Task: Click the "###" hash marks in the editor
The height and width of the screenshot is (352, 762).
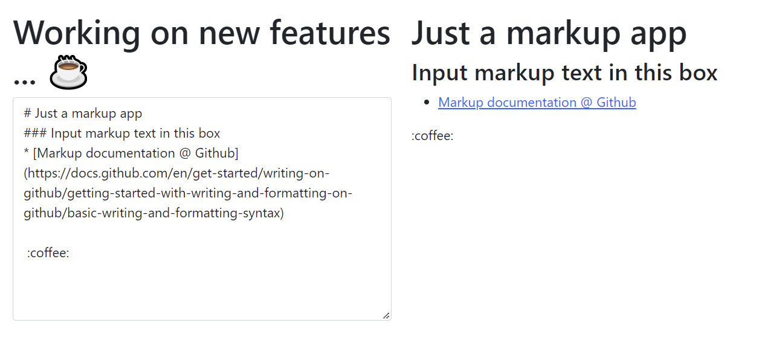Action: (34, 133)
